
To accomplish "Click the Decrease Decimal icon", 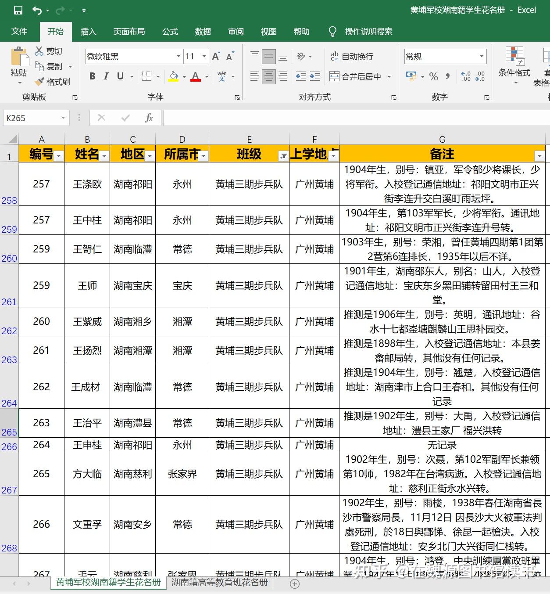I will (x=480, y=76).
